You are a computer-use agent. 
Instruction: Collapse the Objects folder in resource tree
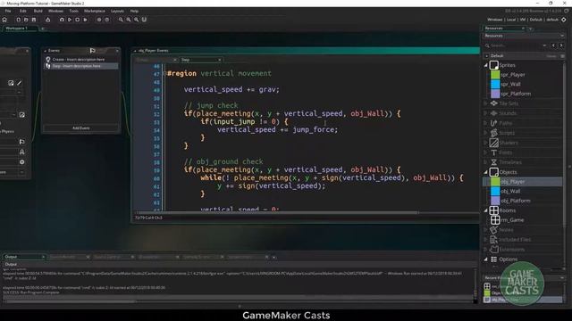tap(486, 172)
